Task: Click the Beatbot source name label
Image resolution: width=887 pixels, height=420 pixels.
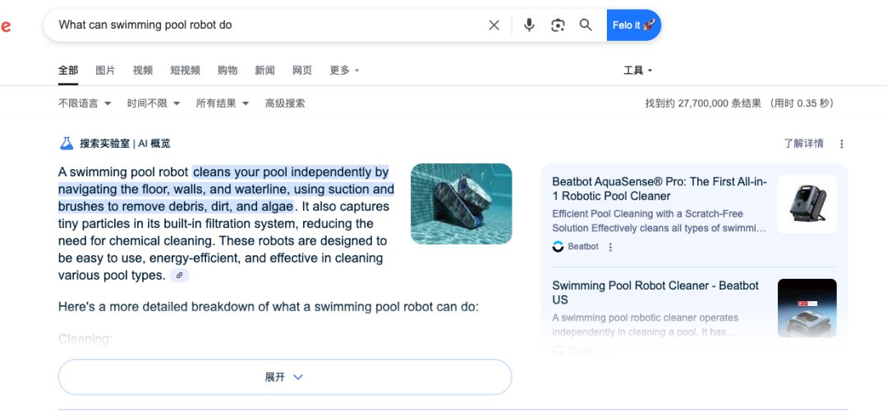Action: pos(583,246)
